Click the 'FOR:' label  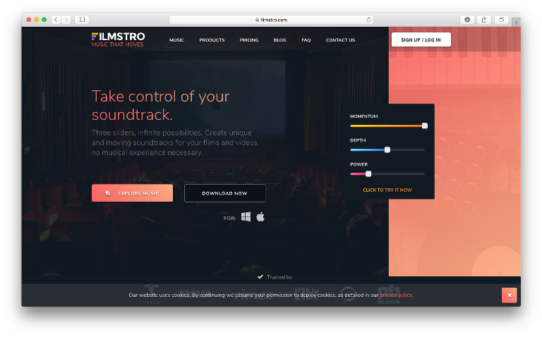pos(230,219)
